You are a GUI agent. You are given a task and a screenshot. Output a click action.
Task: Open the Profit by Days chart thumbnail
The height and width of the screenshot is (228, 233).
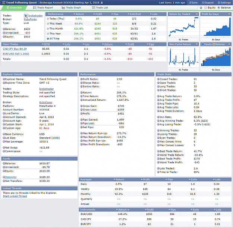pyautogui.click(x=216, y=27)
